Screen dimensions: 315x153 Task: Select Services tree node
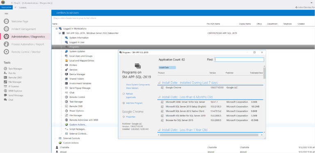click(73, 70)
